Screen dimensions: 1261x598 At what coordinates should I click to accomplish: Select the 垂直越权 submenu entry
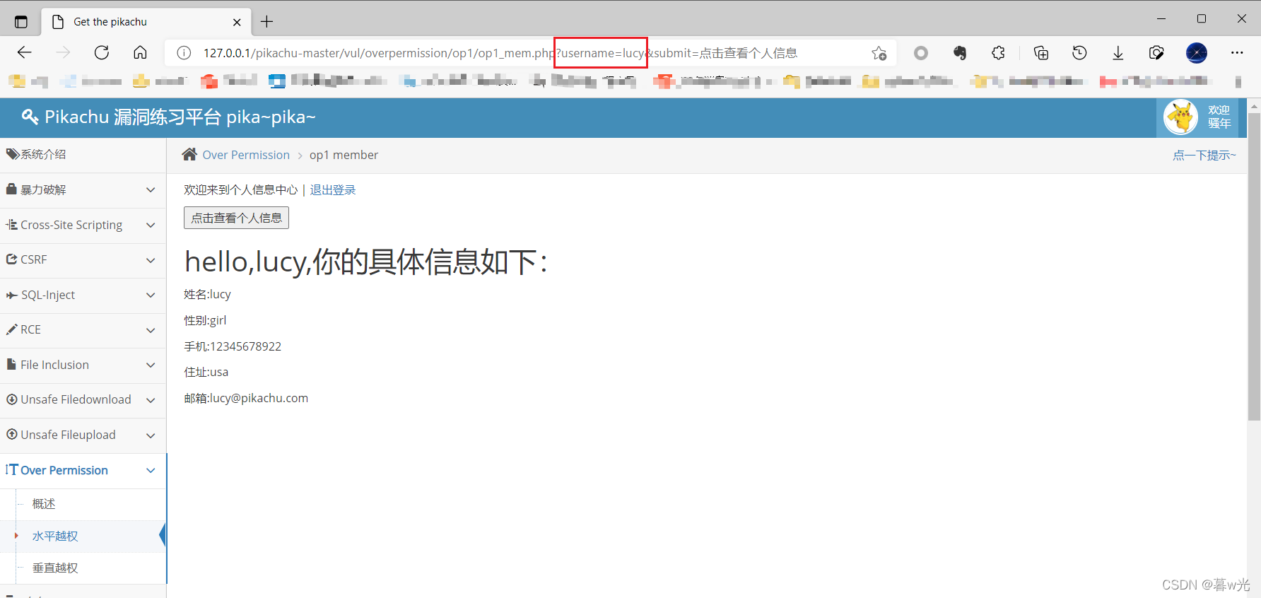tap(83, 568)
